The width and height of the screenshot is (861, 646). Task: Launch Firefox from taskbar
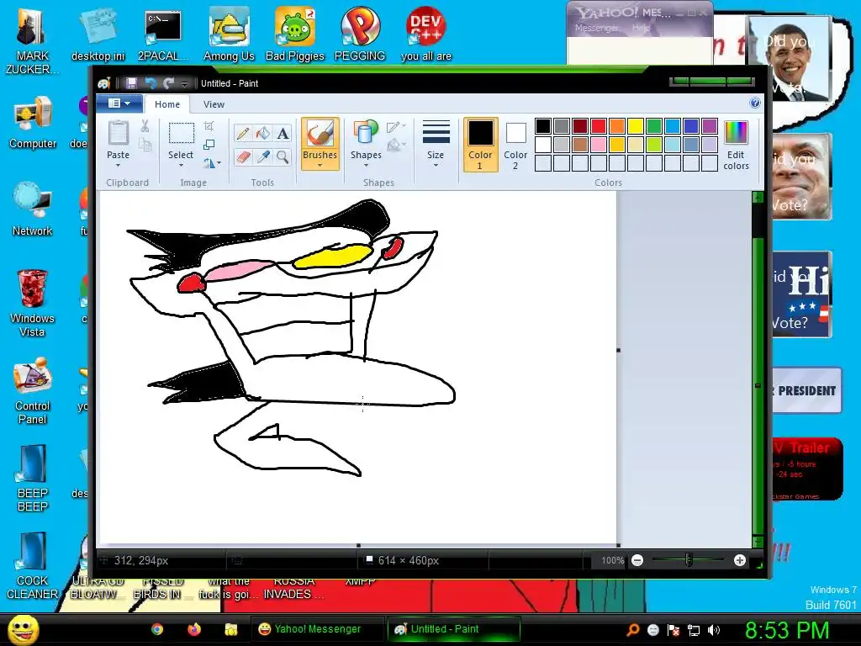(194, 629)
